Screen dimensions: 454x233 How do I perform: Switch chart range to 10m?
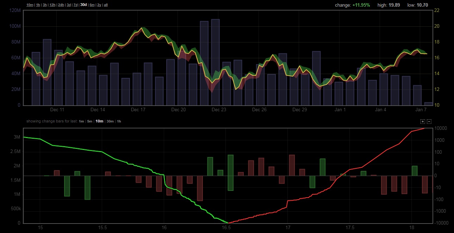[x=30, y=5]
